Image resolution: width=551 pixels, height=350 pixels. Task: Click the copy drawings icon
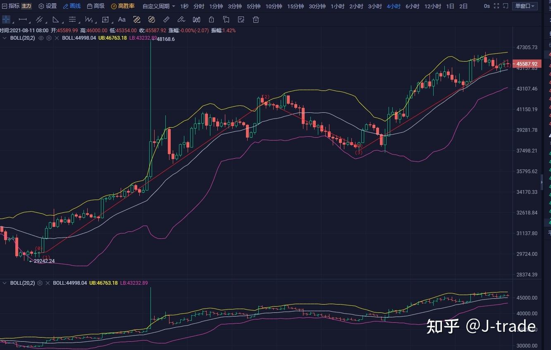tap(226, 19)
